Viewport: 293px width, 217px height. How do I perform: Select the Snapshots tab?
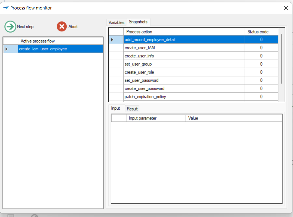[x=138, y=22]
